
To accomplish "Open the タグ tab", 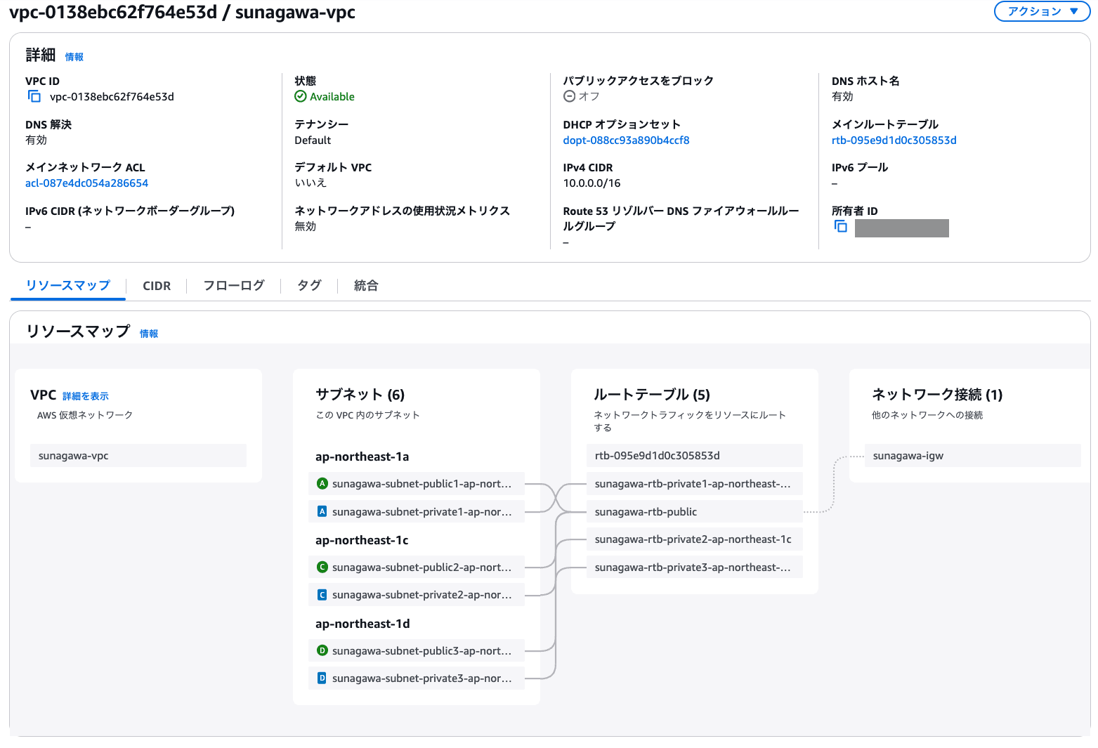I will (x=309, y=285).
